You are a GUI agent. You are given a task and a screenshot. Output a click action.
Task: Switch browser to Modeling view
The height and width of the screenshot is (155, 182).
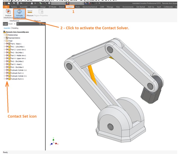point(15,28)
